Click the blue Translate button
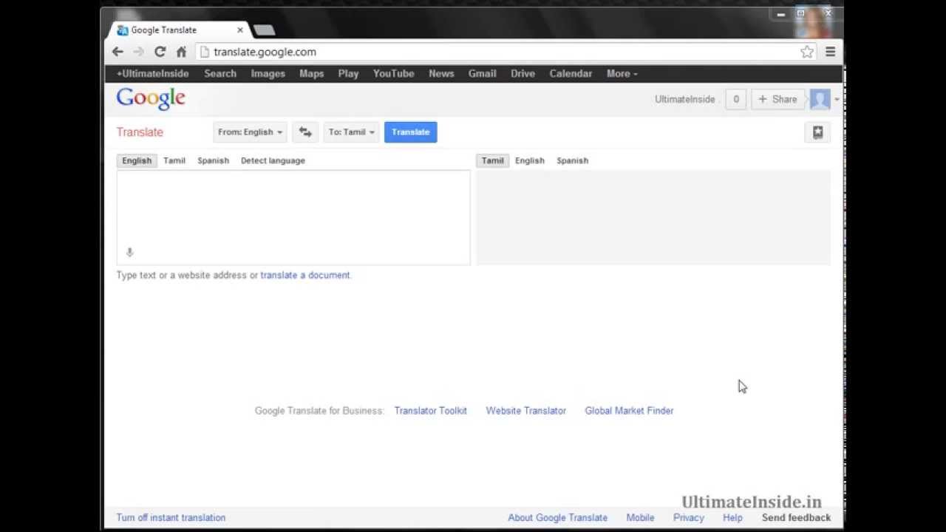946x532 pixels. click(410, 132)
